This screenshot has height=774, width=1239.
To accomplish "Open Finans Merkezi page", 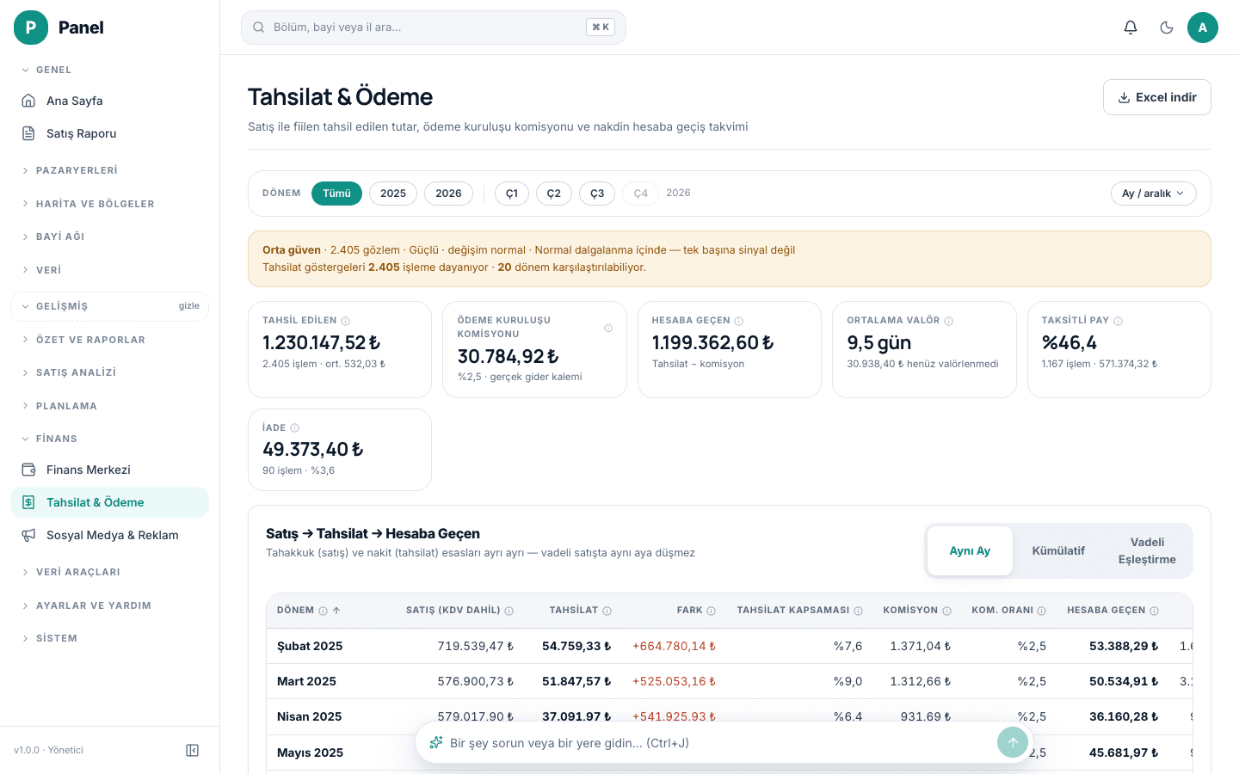I will 109,470.
